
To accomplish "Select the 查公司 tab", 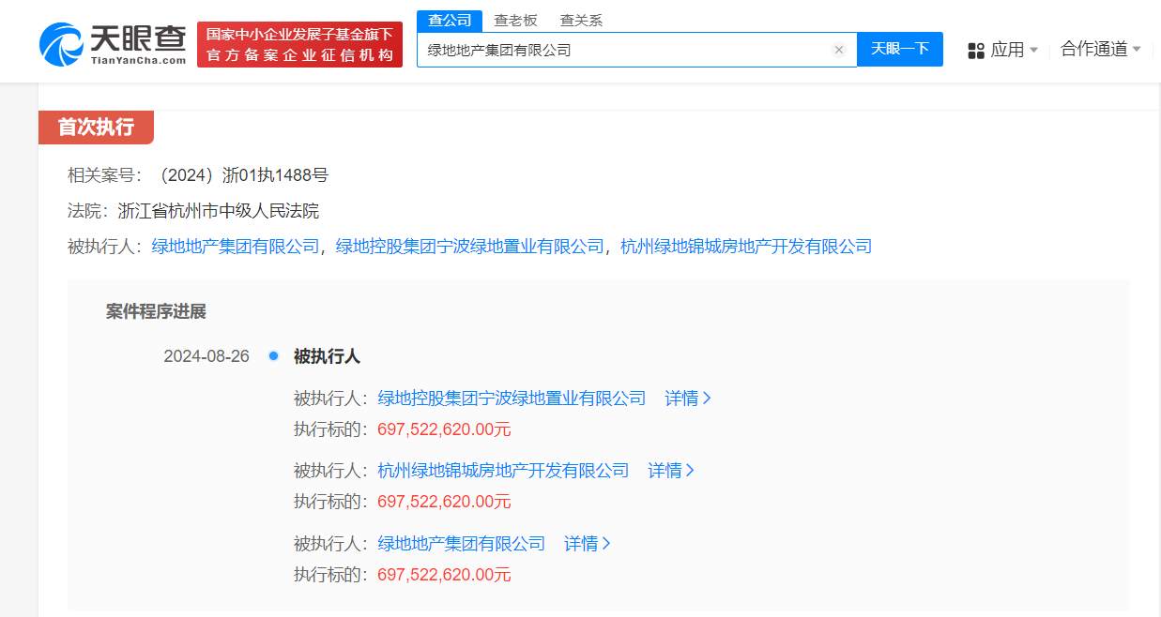I will tap(449, 19).
